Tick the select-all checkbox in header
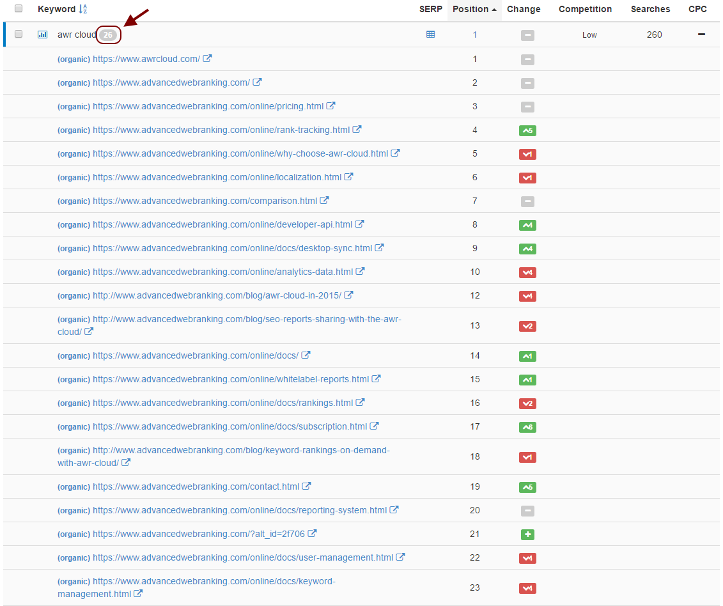 (x=19, y=9)
